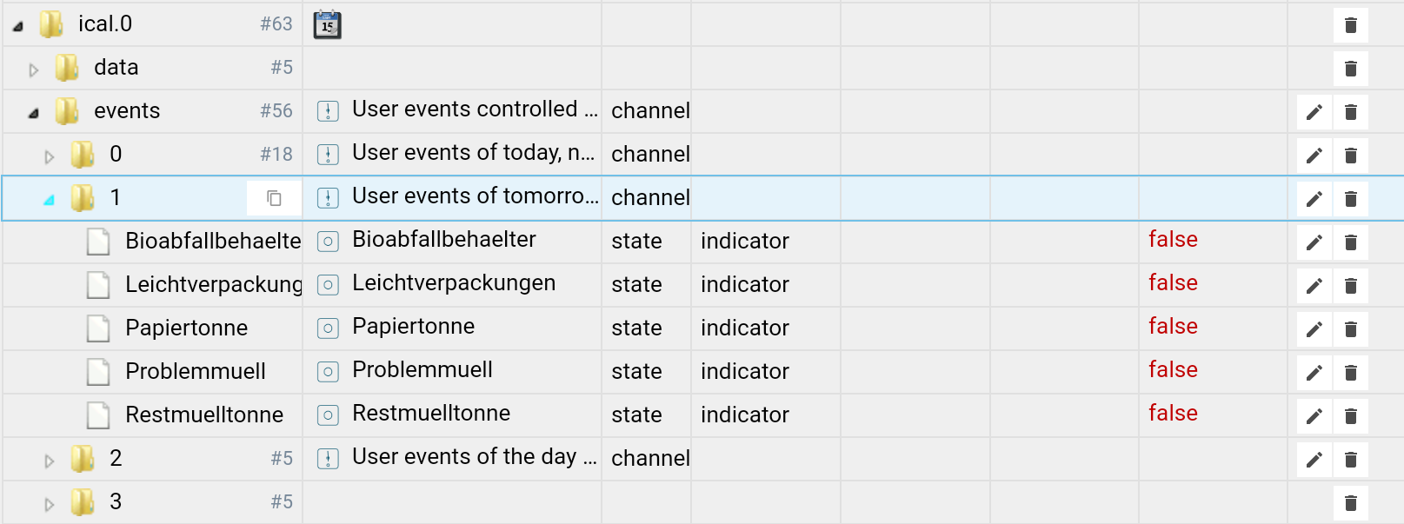This screenshot has width=1404, height=524.
Task: Collapse the events folder
Action: click(34, 113)
